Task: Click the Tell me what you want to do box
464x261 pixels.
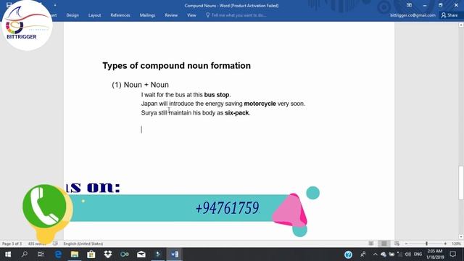Action: 236,15
